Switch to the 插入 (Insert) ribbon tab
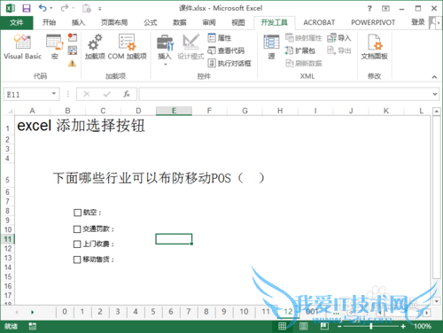 (x=78, y=22)
